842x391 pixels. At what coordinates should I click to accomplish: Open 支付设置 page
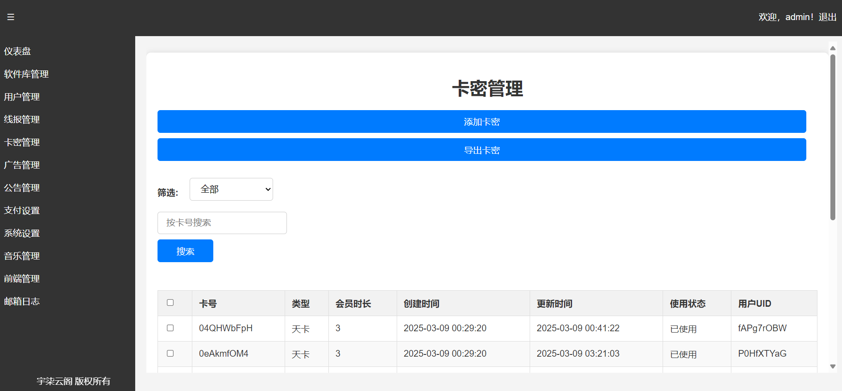tap(22, 210)
